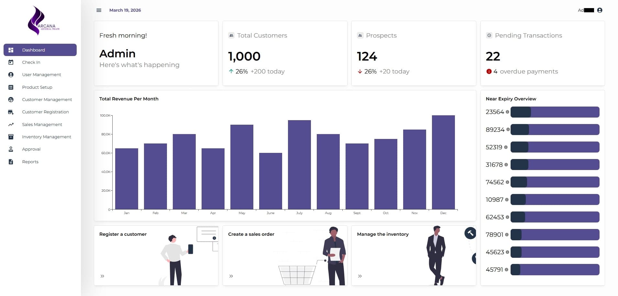Screen dimensions: 618x296
Task: Expand the Create a sales order card
Action: [231, 276]
